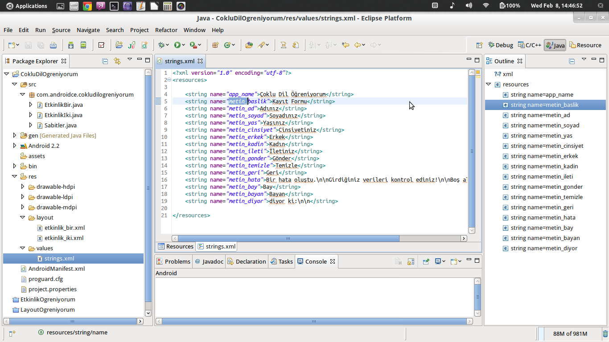
Task: Click Pin Console icon
Action: click(426, 261)
